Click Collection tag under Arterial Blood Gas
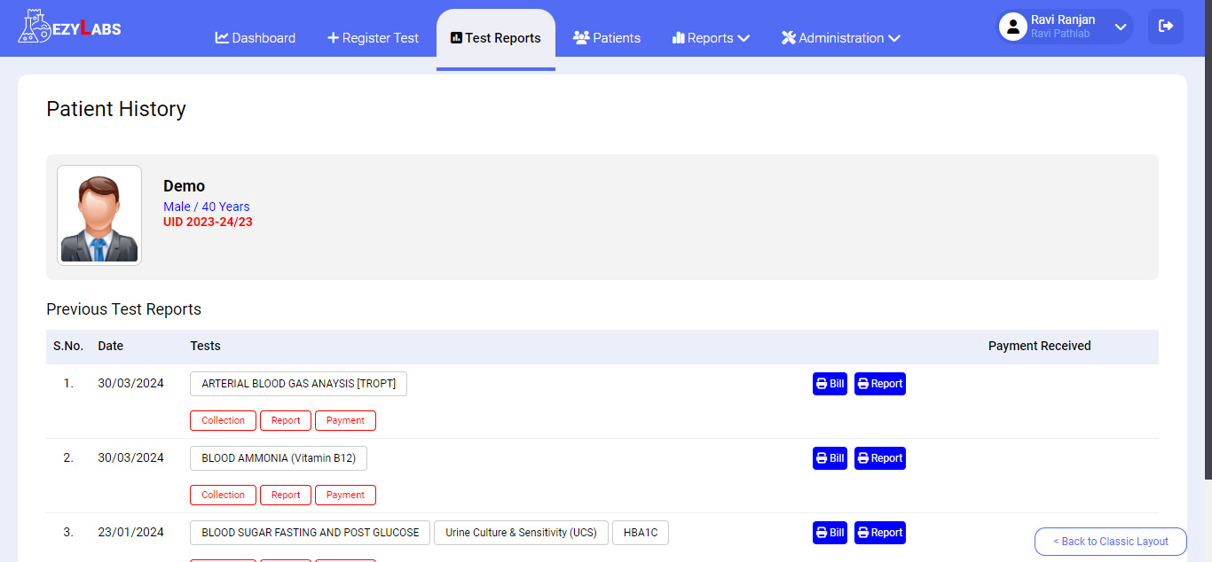 pos(223,420)
